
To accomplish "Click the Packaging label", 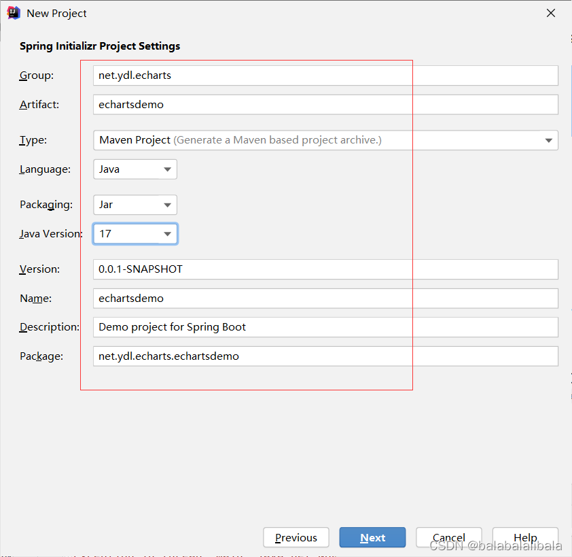I will [46, 205].
